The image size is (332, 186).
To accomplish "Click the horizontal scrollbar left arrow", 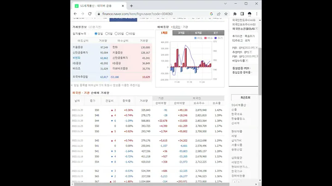I will 72,184.
